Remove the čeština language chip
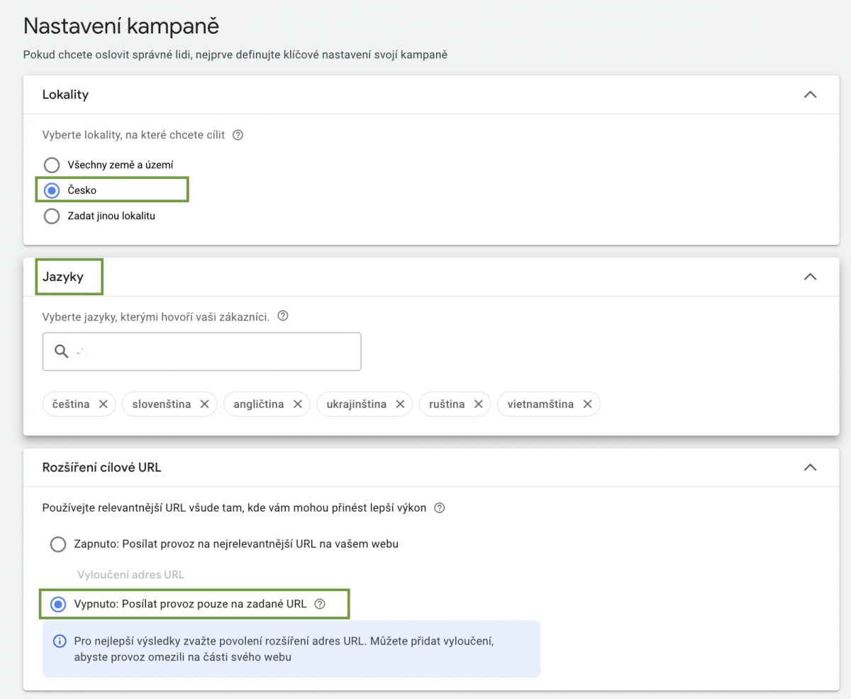 click(x=103, y=404)
